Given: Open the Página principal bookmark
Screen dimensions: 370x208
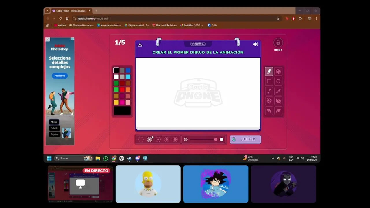Looking at the screenshot, I should tap(137, 25).
